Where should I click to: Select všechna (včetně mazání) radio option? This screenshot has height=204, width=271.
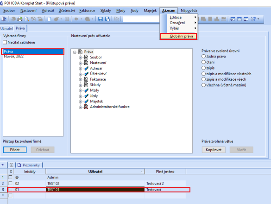(x=203, y=85)
